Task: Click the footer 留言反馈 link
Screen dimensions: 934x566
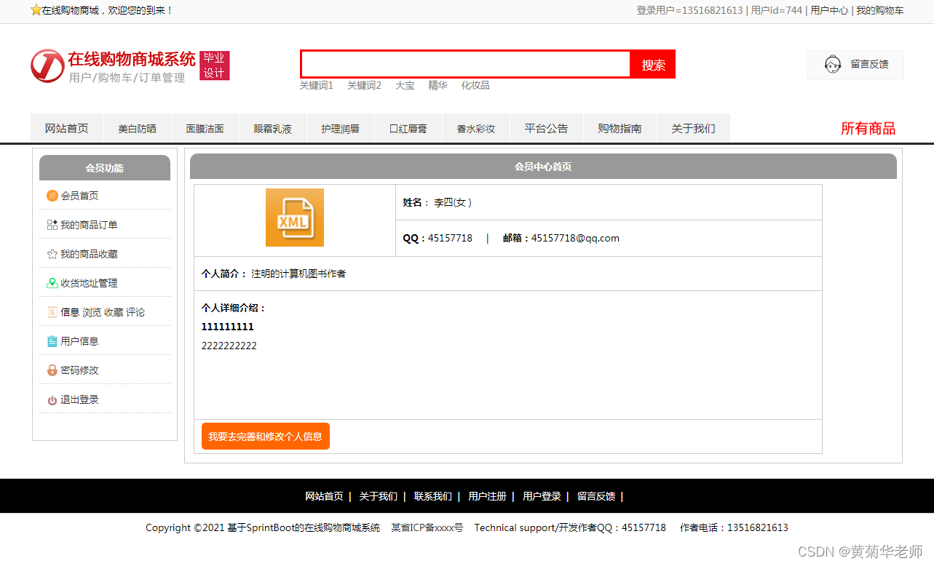Action: [x=596, y=496]
